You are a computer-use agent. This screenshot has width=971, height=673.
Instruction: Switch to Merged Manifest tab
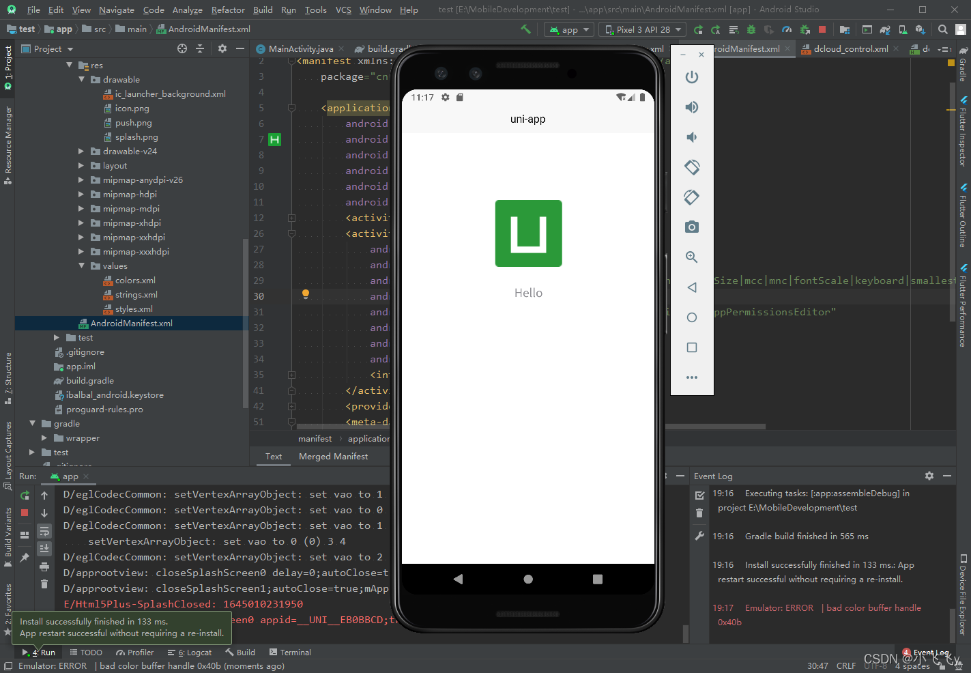333,456
